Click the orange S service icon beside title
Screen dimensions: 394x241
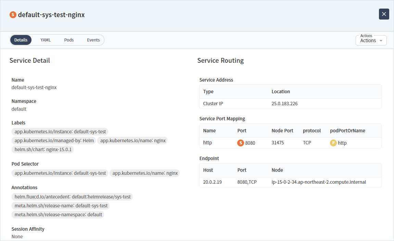pyautogui.click(x=13, y=15)
